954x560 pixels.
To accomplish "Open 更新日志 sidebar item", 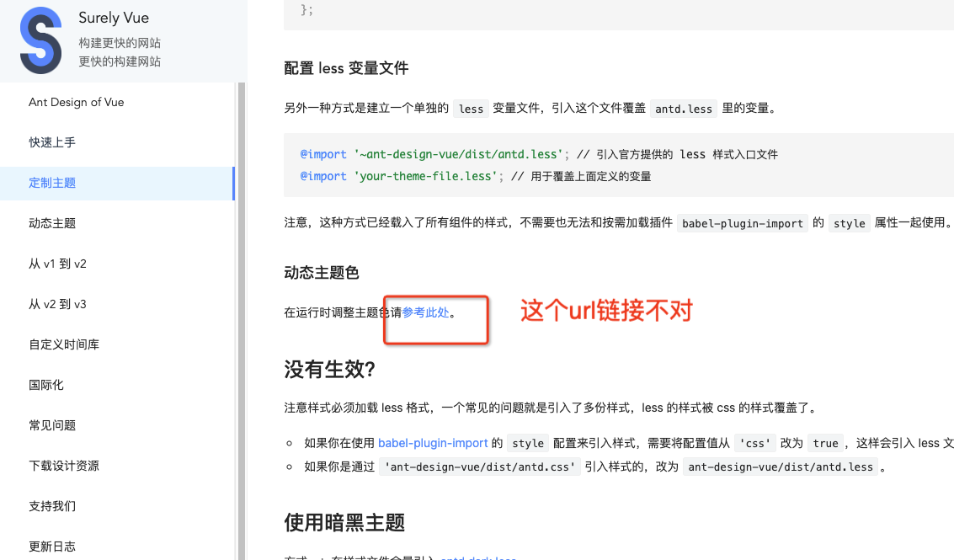I will pos(52,547).
